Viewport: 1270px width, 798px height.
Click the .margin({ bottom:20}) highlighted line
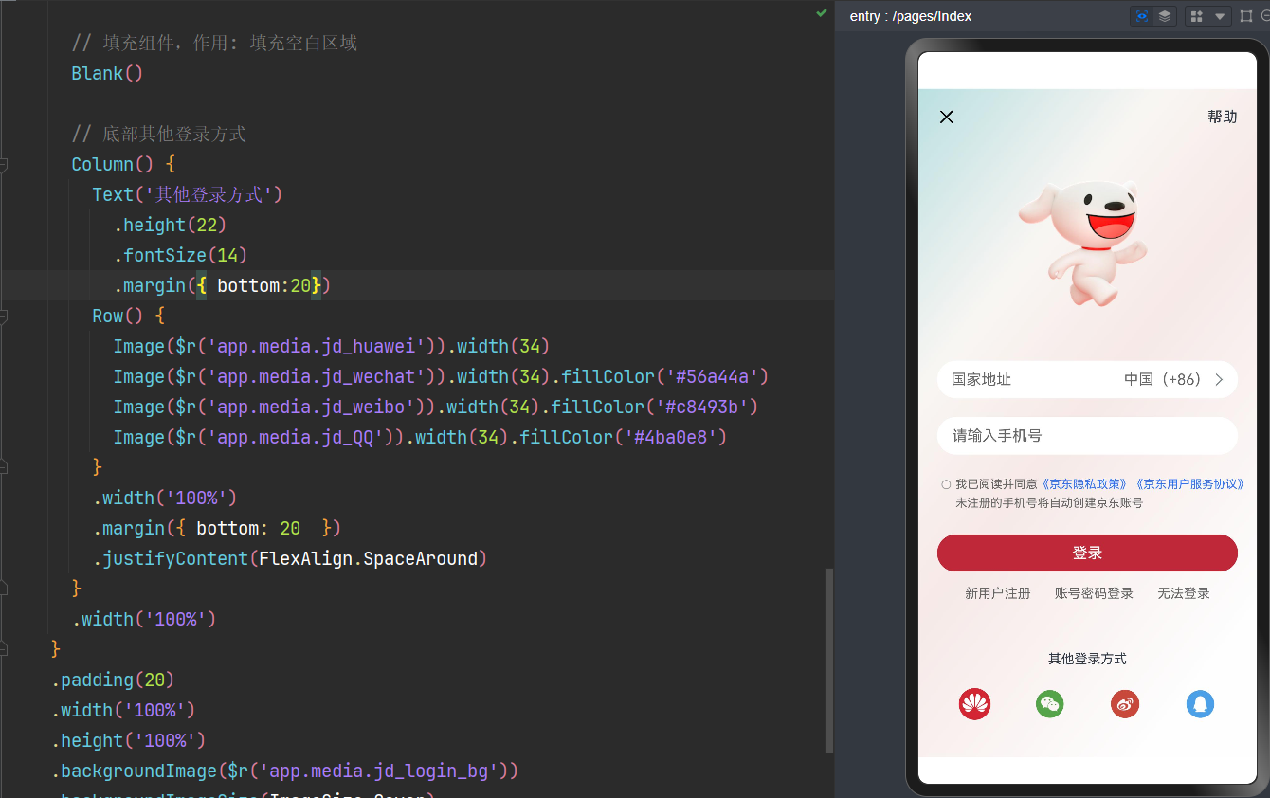tap(222, 285)
